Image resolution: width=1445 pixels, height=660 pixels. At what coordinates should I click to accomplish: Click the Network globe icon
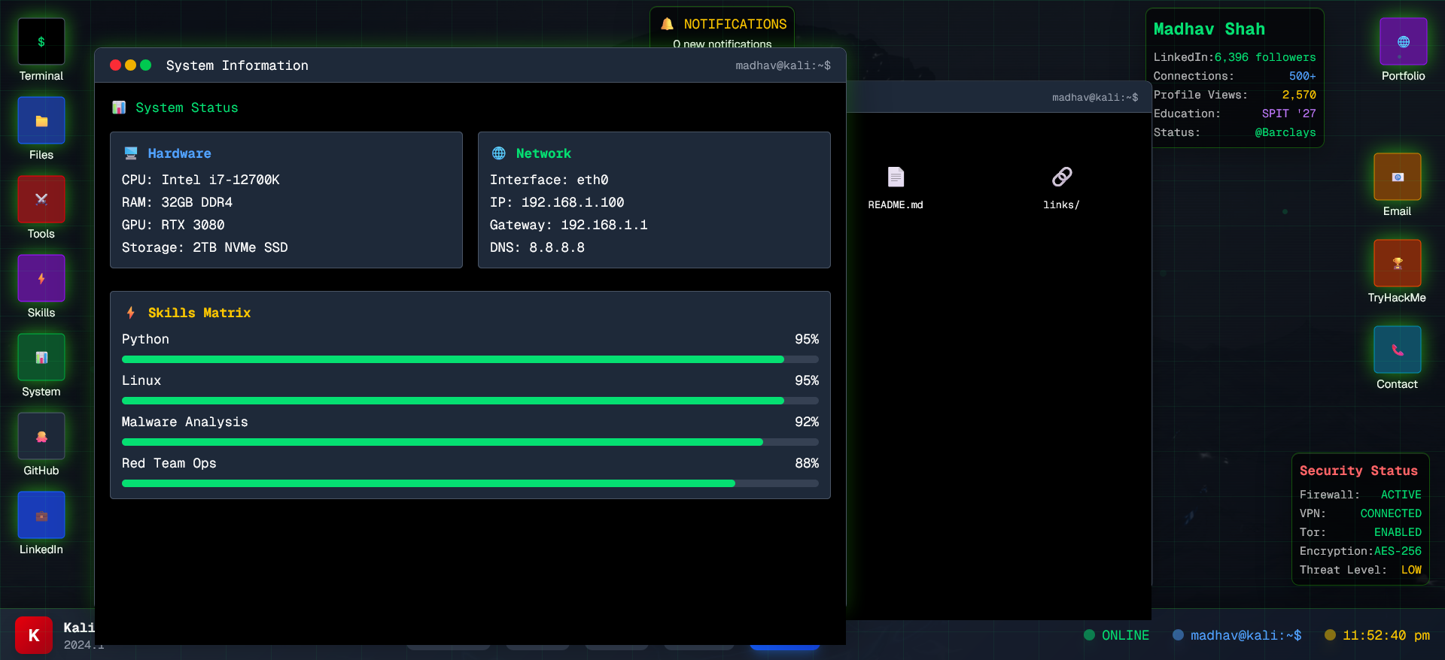(499, 153)
